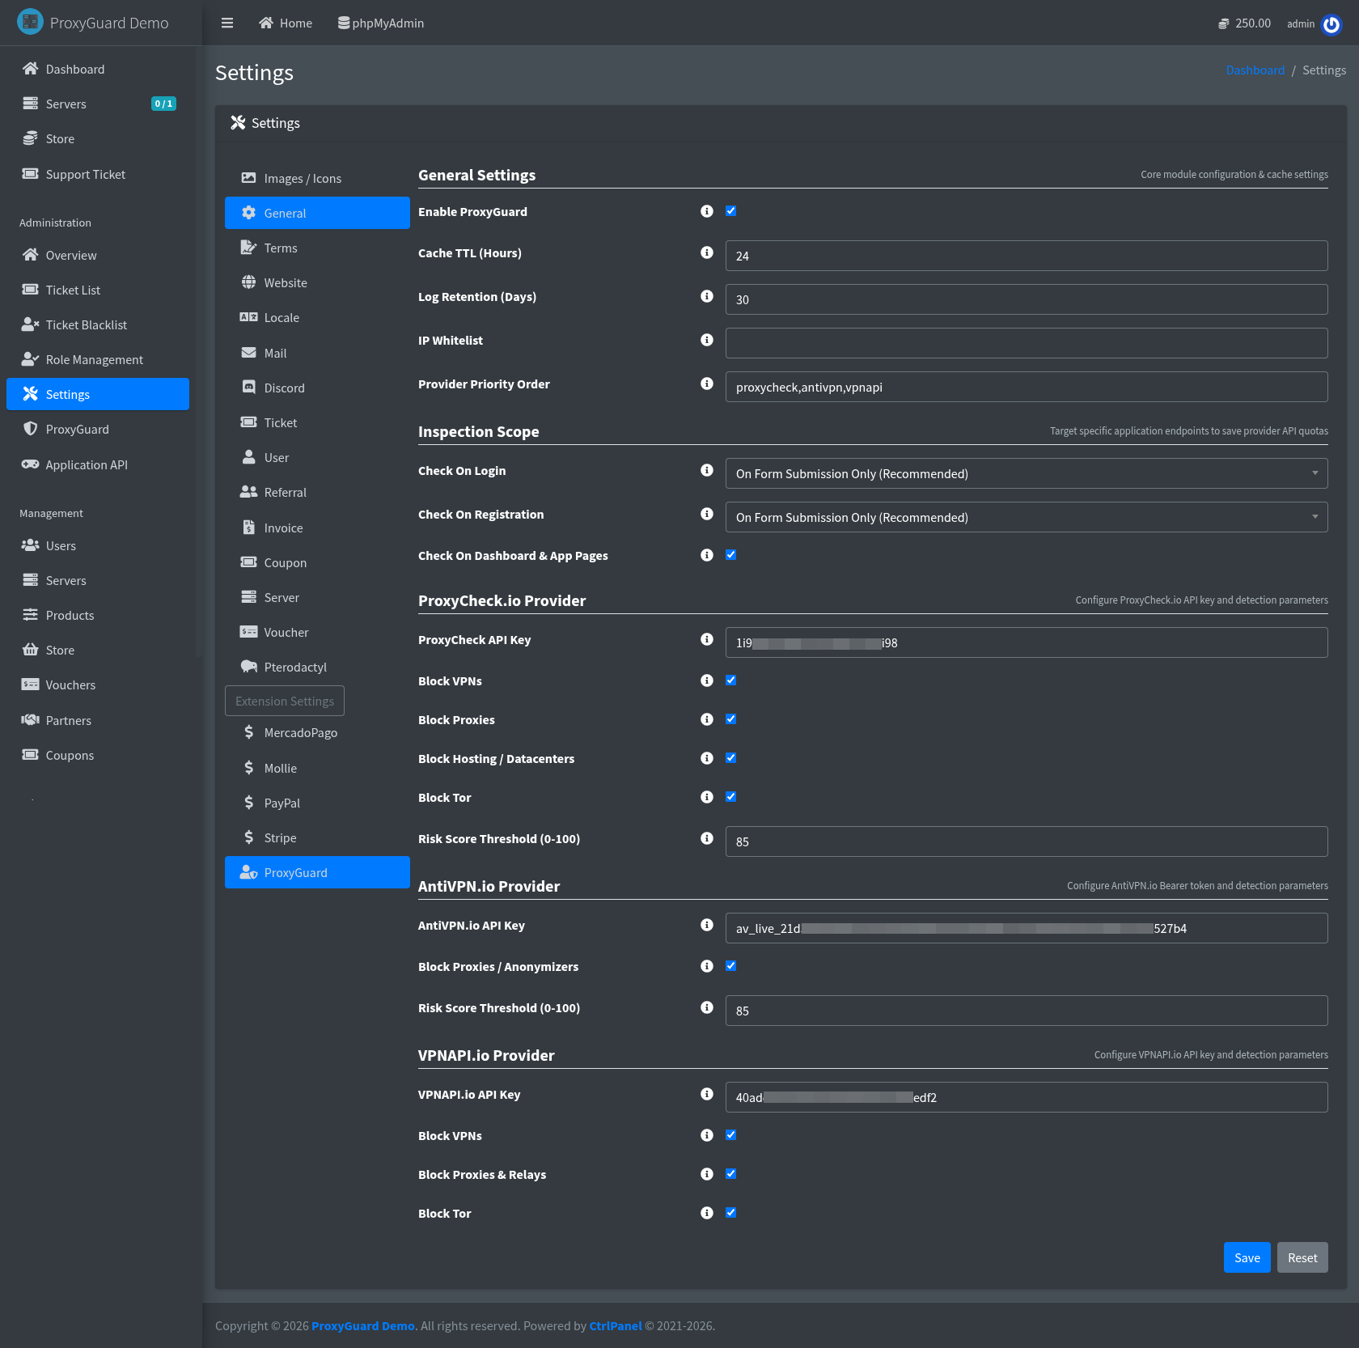Toggle VPNAPI Block Proxies & Relays checkbox
Screen dimensions: 1359x1348
(x=731, y=1174)
